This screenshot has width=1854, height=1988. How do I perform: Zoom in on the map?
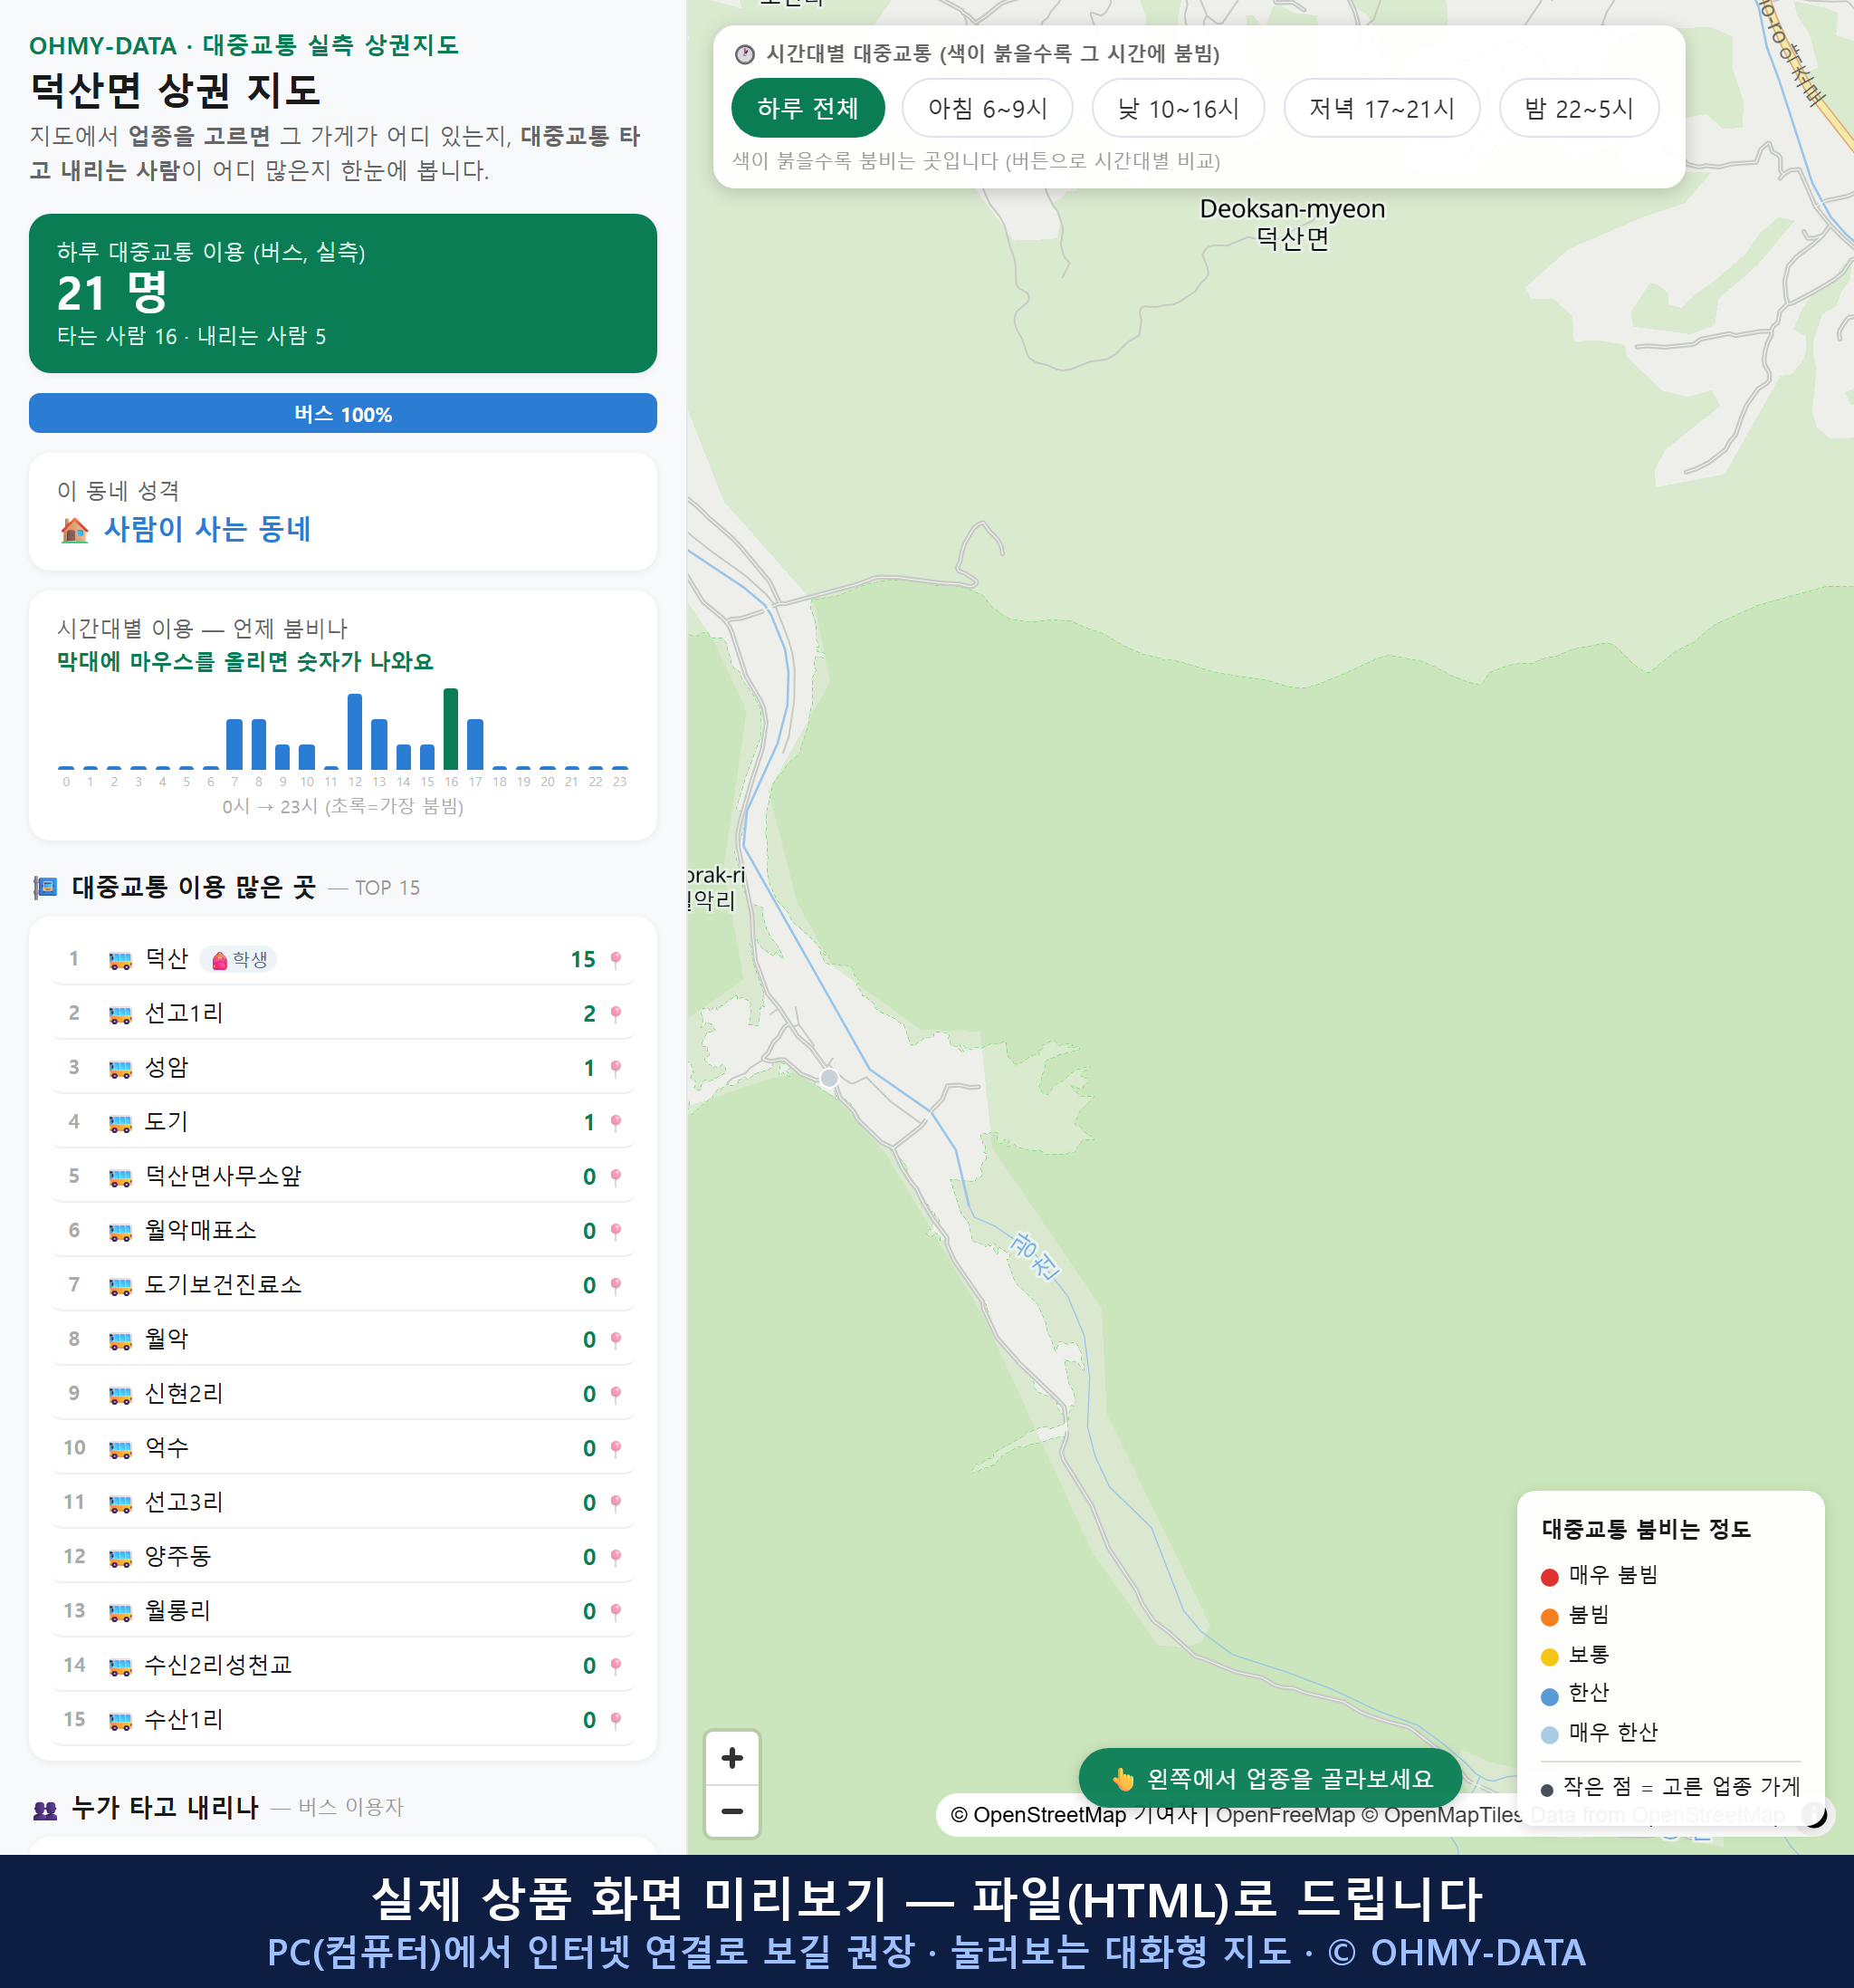[732, 1758]
